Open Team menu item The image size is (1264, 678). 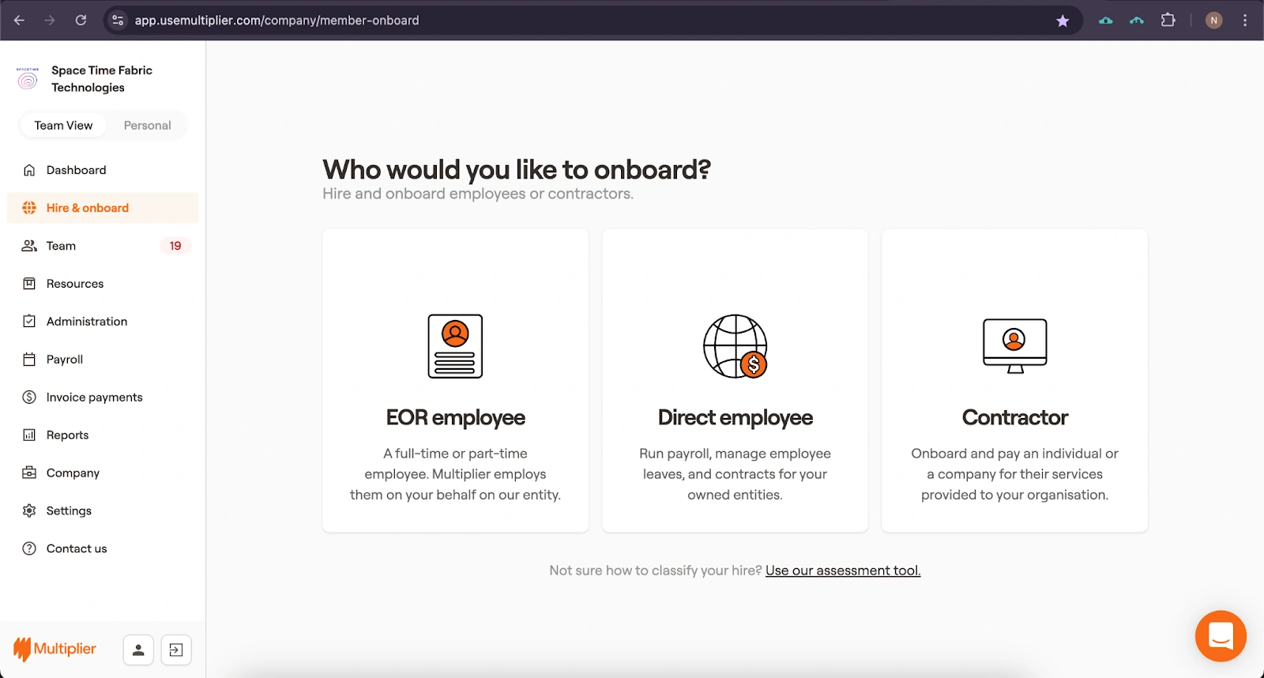tap(103, 246)
